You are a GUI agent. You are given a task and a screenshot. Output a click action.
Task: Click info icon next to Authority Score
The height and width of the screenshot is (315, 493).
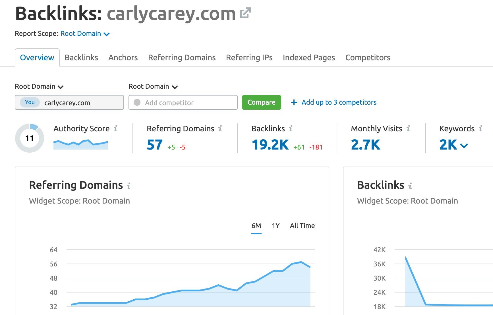(115, 129)
